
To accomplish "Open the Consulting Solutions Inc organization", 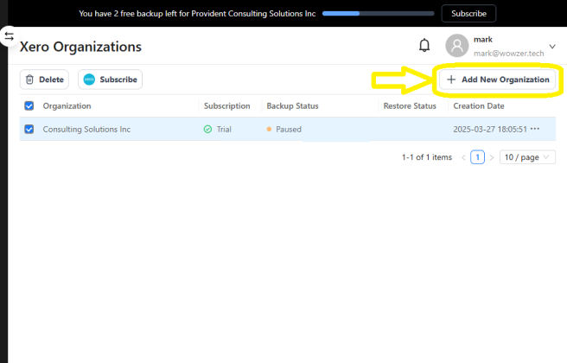I will 86,129.
